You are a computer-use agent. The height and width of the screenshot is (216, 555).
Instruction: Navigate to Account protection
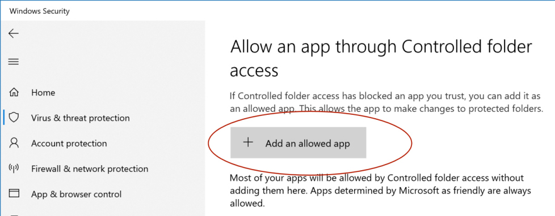[69, 143]
